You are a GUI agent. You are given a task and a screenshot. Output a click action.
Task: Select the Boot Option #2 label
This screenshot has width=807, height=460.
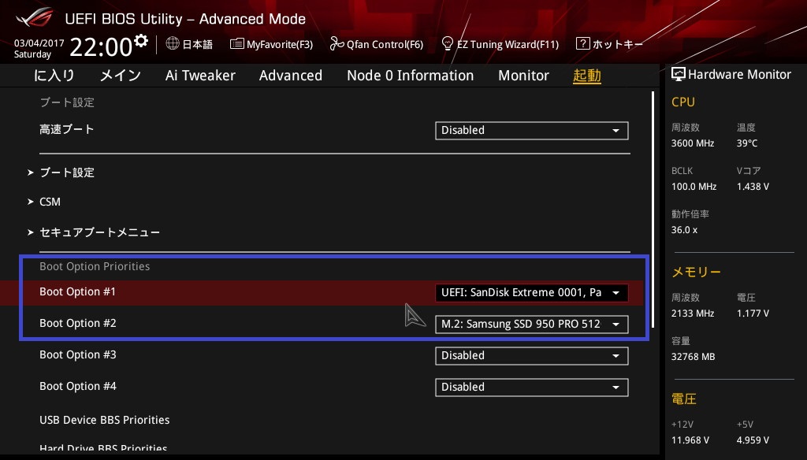tap(78, 323)
